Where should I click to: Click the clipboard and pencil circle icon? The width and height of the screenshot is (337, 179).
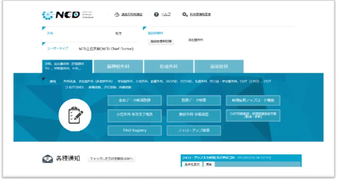pyautogui.click(x=75, y=115)
